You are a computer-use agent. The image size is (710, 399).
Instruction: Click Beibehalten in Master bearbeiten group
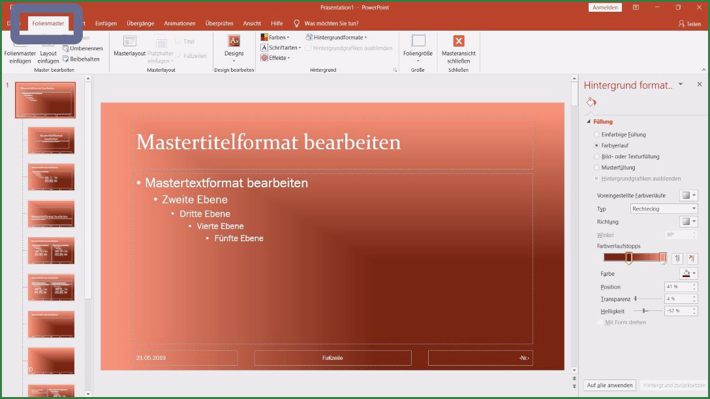click(x=82, y=59)
